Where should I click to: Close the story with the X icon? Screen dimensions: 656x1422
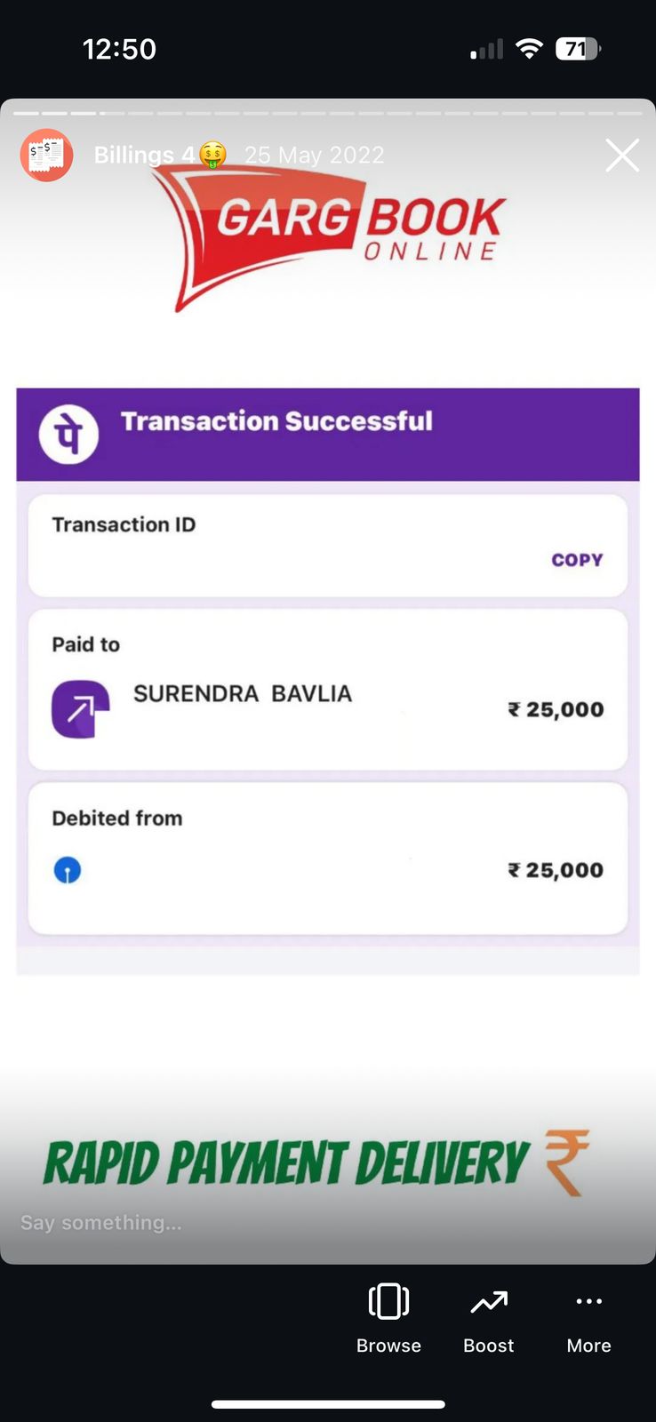pyautogui.click(x=622, y=155)
